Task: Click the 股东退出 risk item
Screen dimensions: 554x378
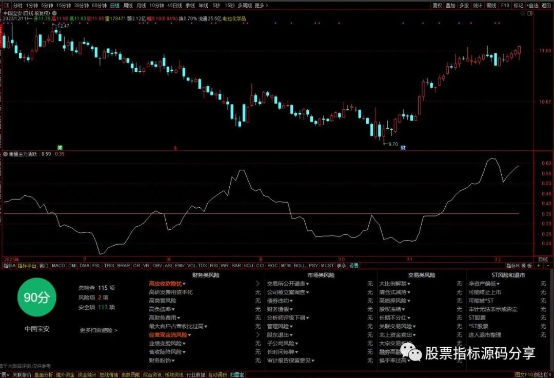Action: point(278,335)
